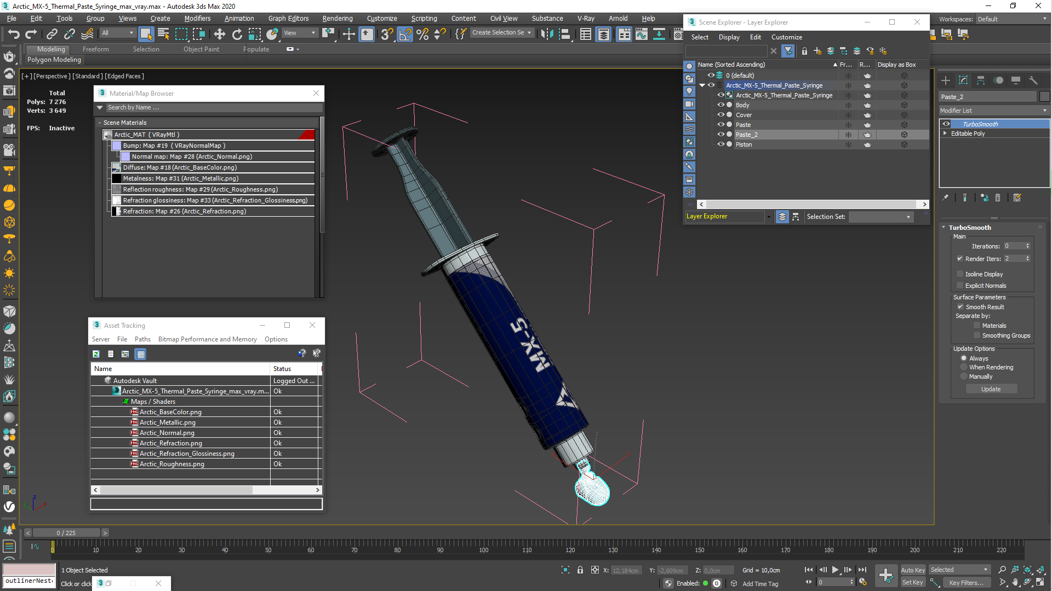Hide the Body layer with eye icon

click(x=721, y=105)
